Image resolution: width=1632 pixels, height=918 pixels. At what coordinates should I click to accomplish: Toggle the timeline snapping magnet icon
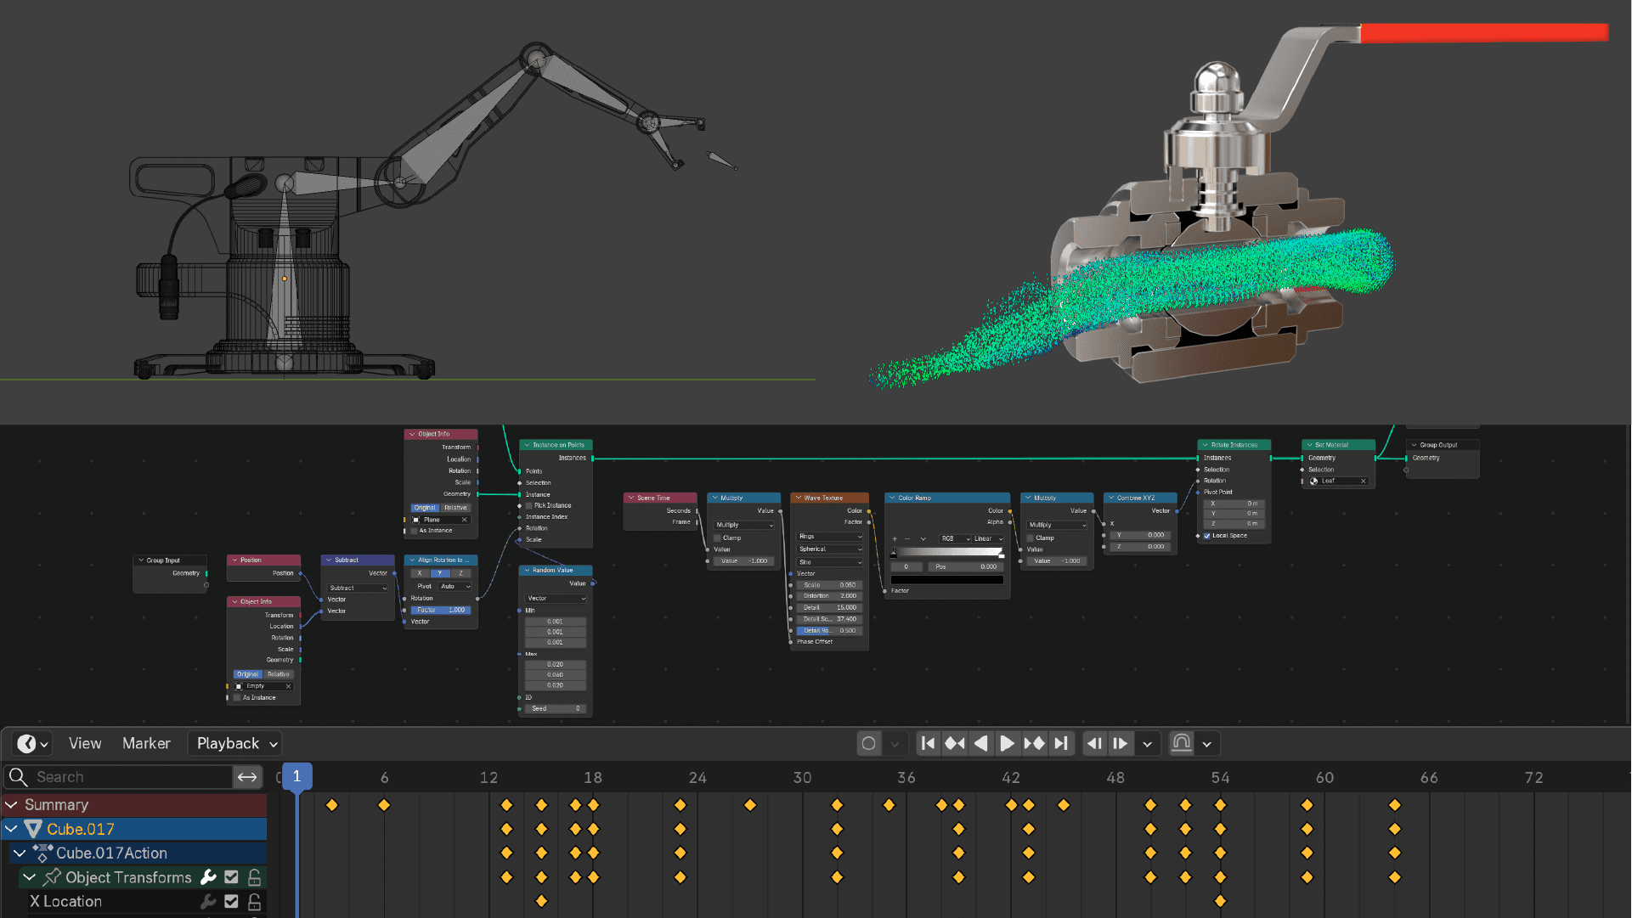(1181, 744)
